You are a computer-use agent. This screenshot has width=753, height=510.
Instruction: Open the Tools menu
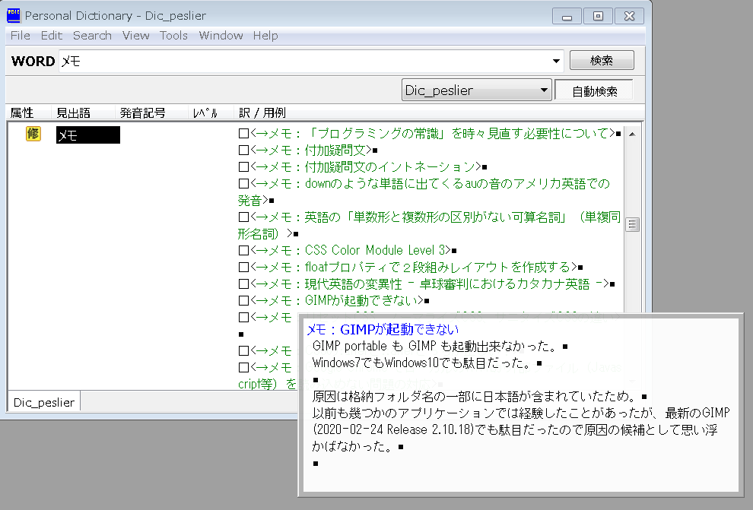173,35
